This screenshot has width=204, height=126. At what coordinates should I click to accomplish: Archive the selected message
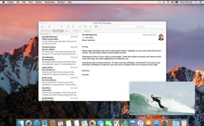pos(61,27)
